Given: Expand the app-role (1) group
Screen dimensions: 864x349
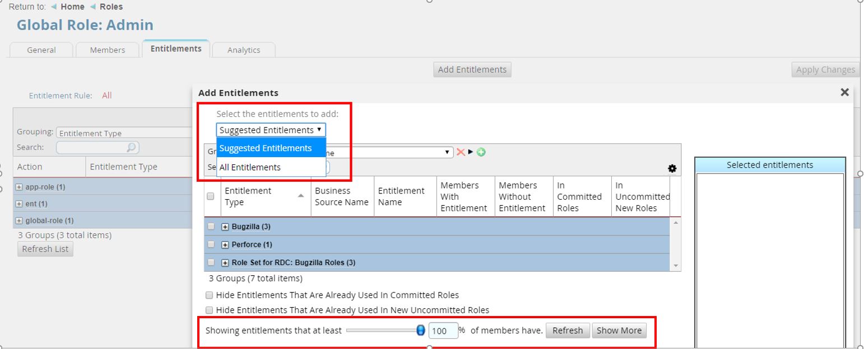Looking at the screenshot, I should (x=20, y=187).
